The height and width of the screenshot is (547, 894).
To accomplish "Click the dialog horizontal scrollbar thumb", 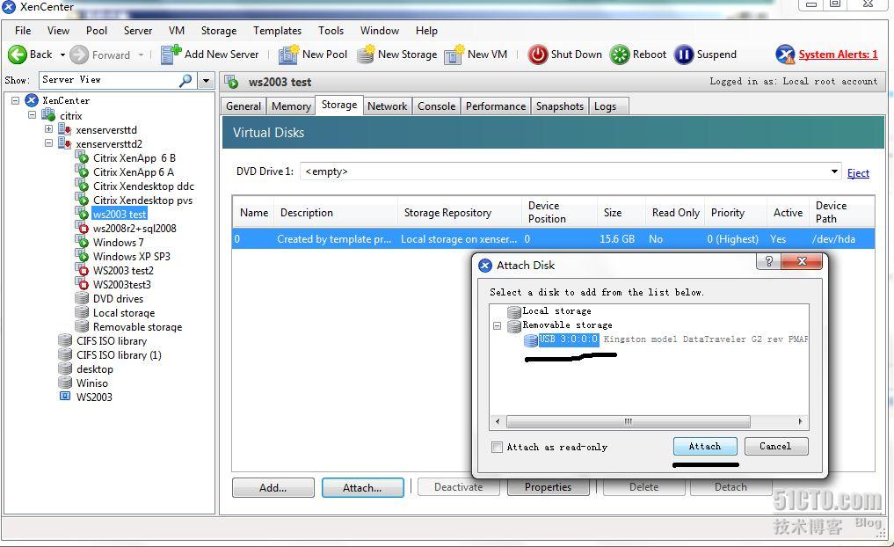I will (x=629, y=421).
